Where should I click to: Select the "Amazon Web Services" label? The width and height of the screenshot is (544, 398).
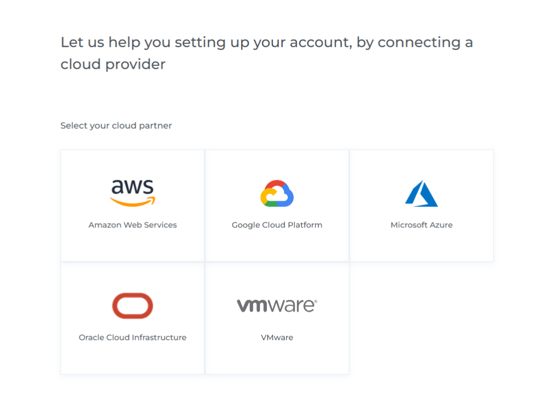[x=132, y=225]
